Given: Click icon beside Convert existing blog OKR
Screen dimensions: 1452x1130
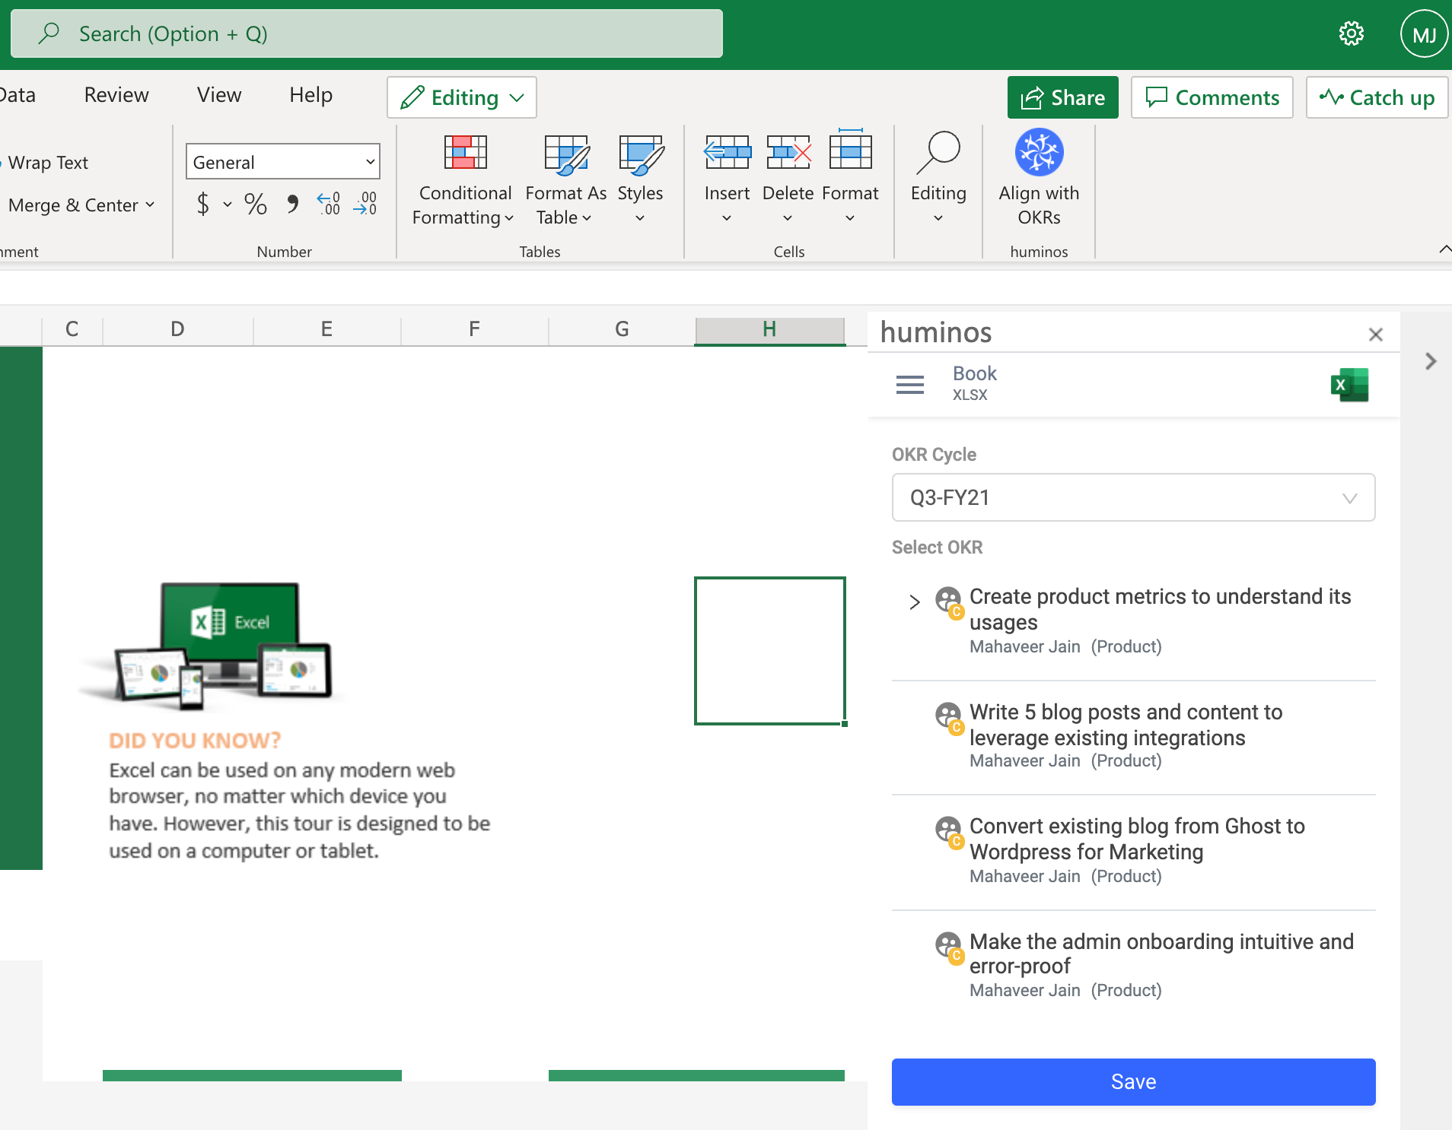Looking at the screenshot, I should (949, 831).
